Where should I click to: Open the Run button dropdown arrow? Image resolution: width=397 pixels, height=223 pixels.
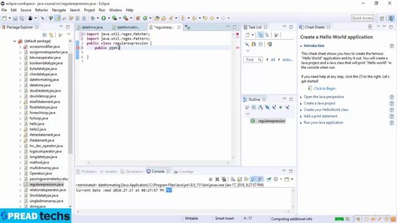(x=109, y=18)
